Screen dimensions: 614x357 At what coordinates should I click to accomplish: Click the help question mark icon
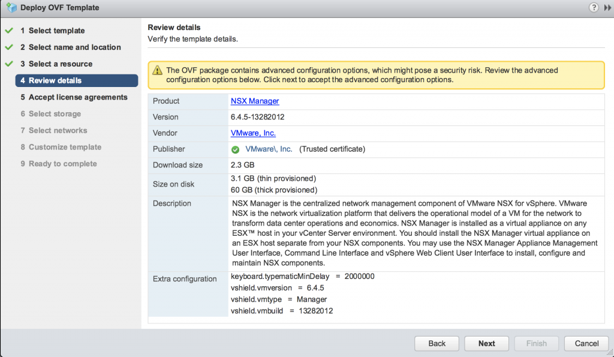pyautogui.click(x=594, y=7)
